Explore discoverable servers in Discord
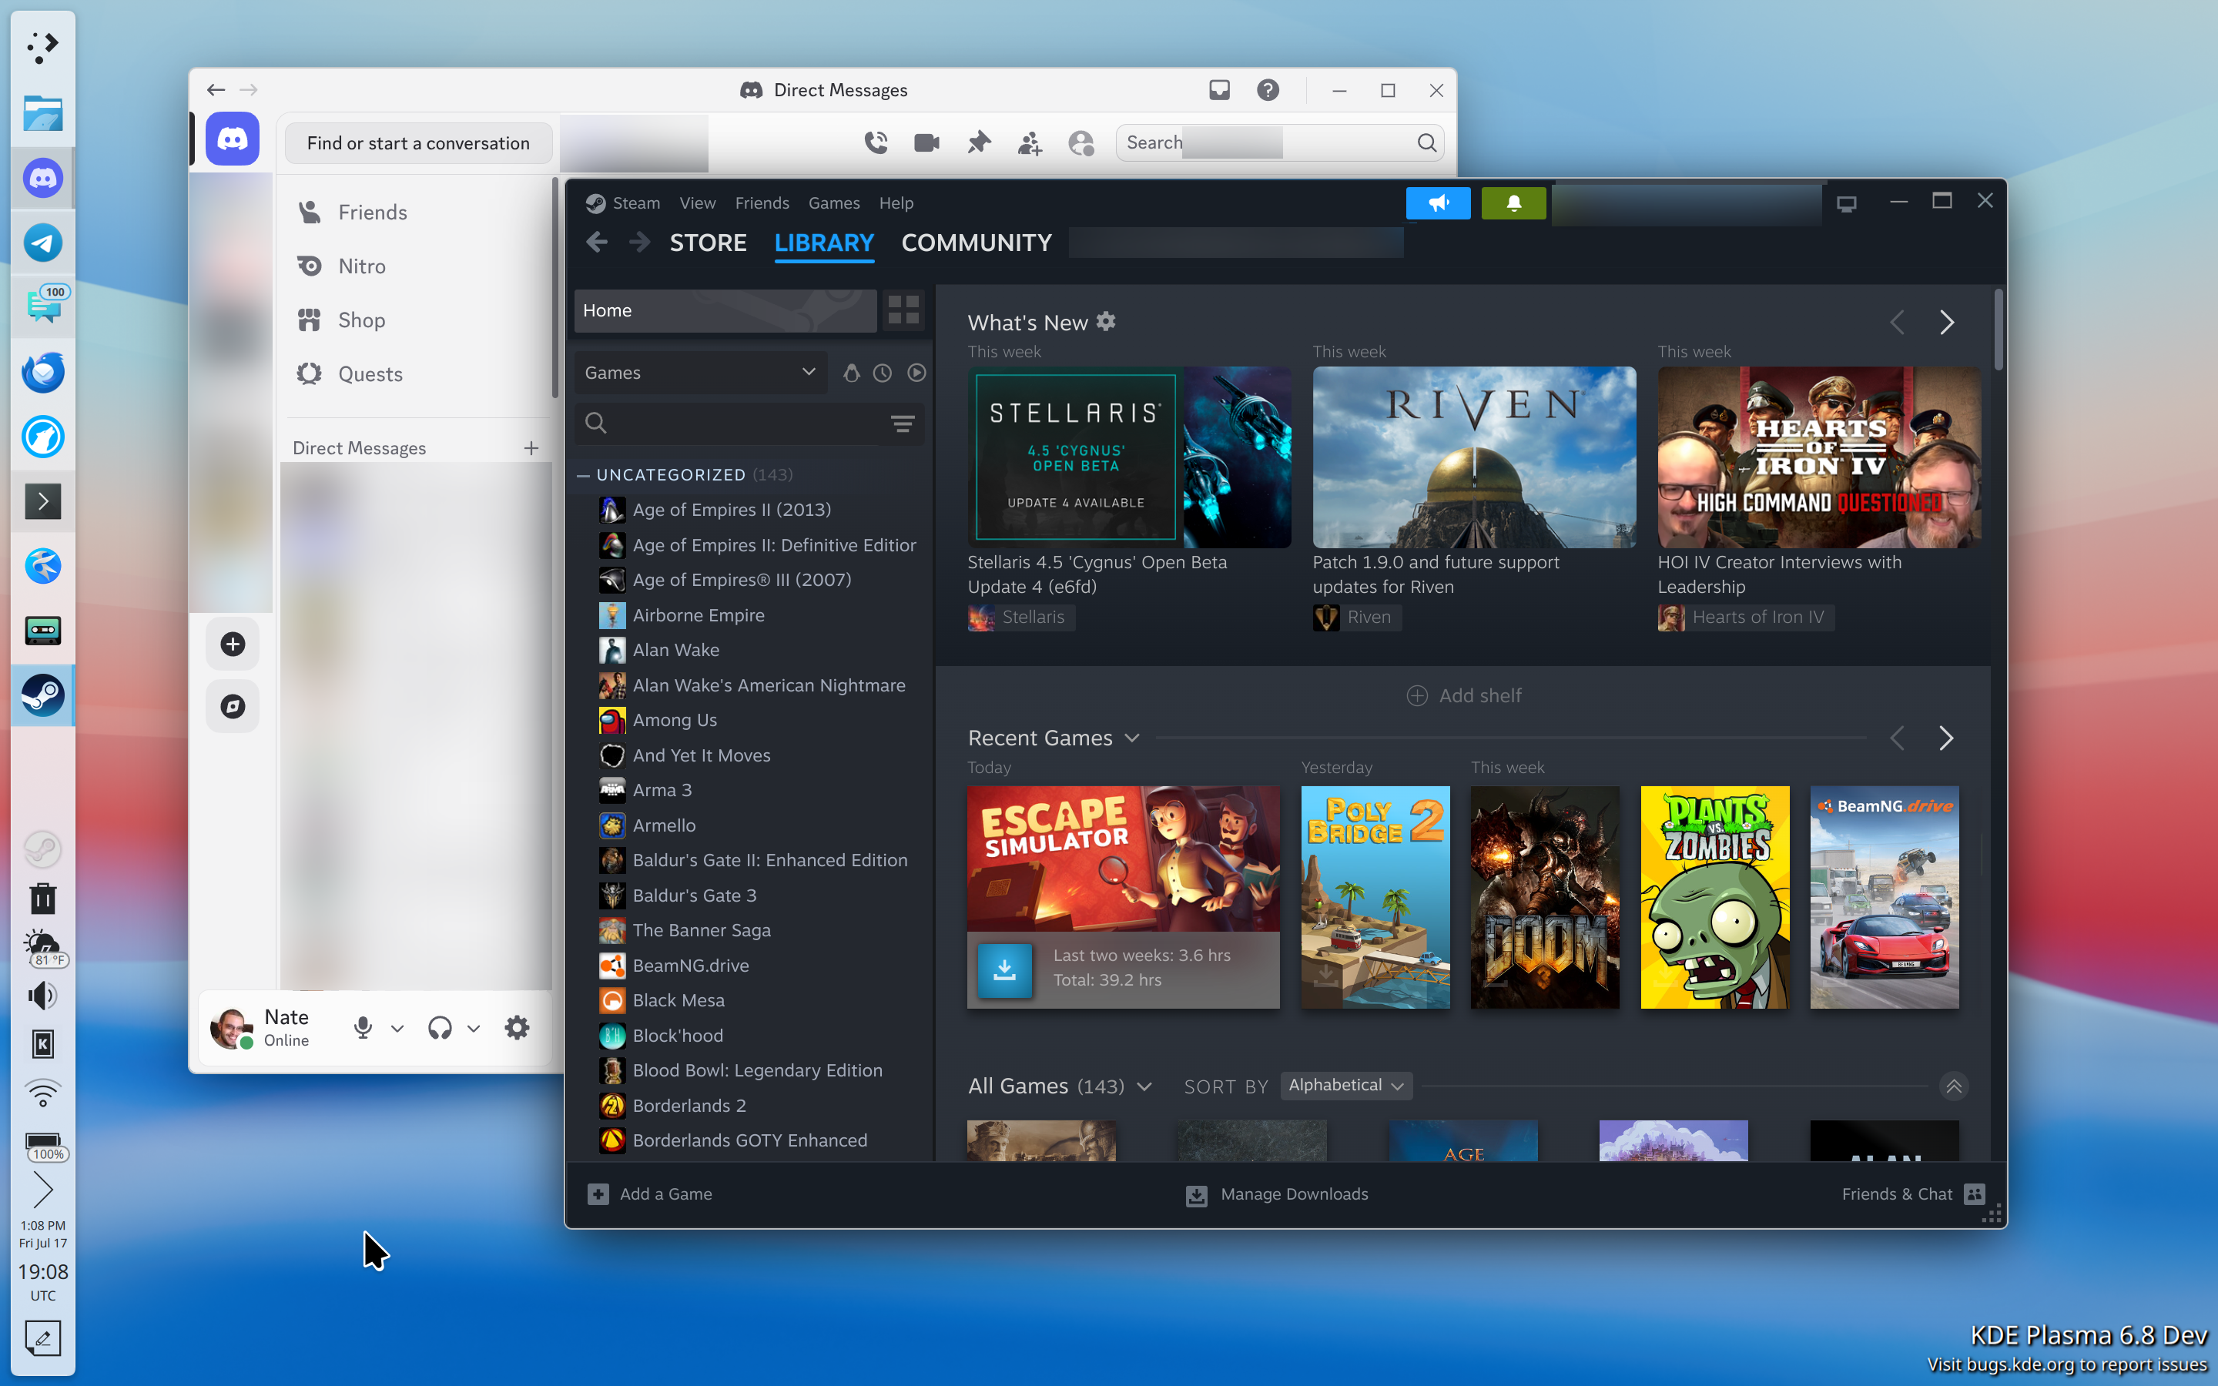The image size is (2218, 1386). click(x=233, y=706)
